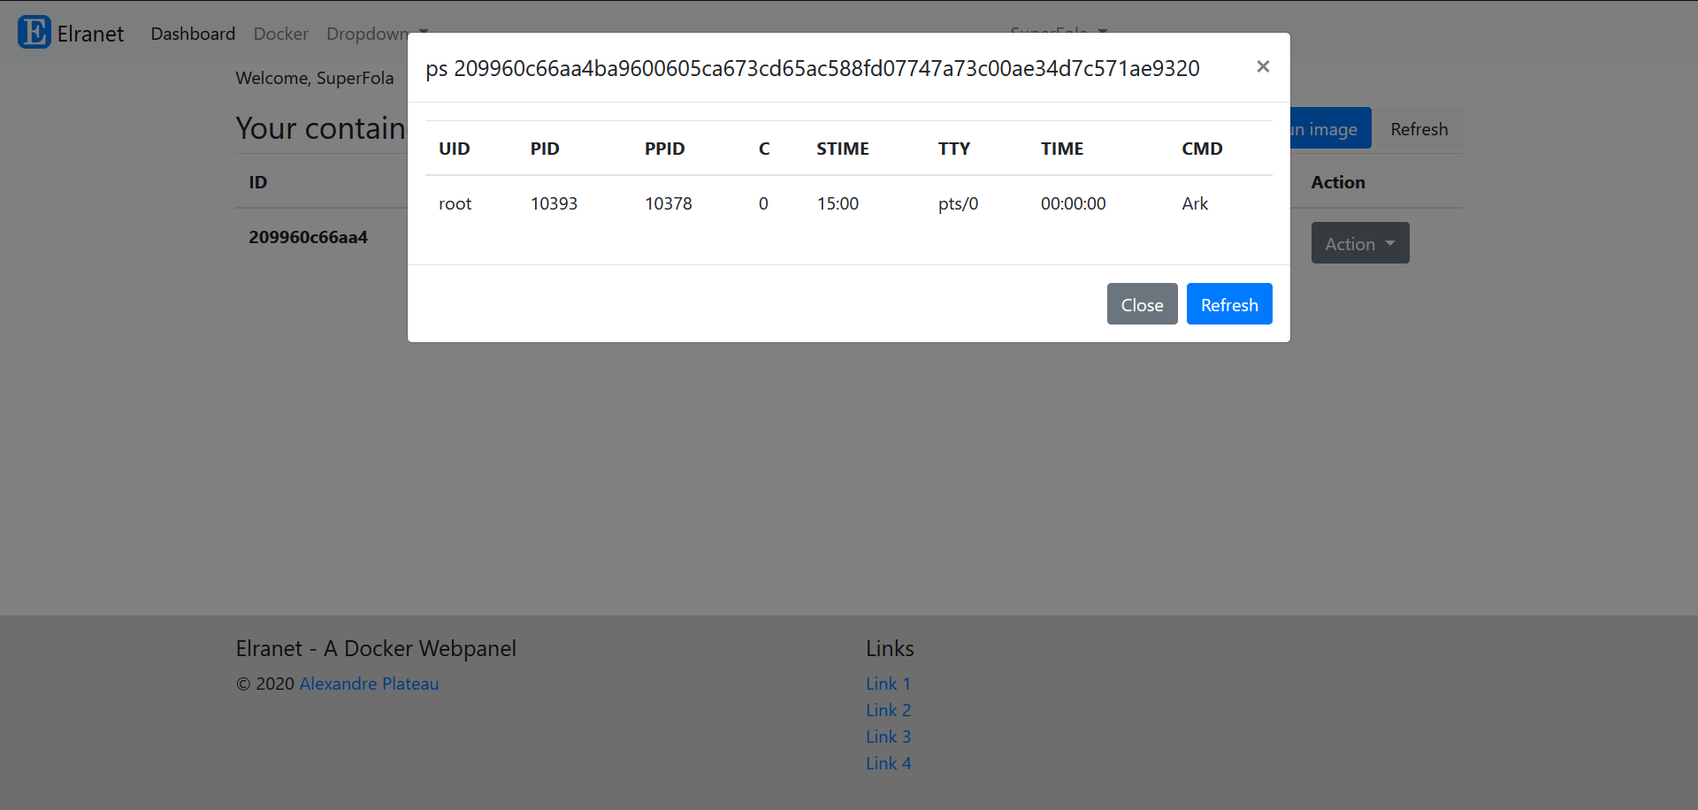
Task: Select the PPID column header
Action: [664, 149]
